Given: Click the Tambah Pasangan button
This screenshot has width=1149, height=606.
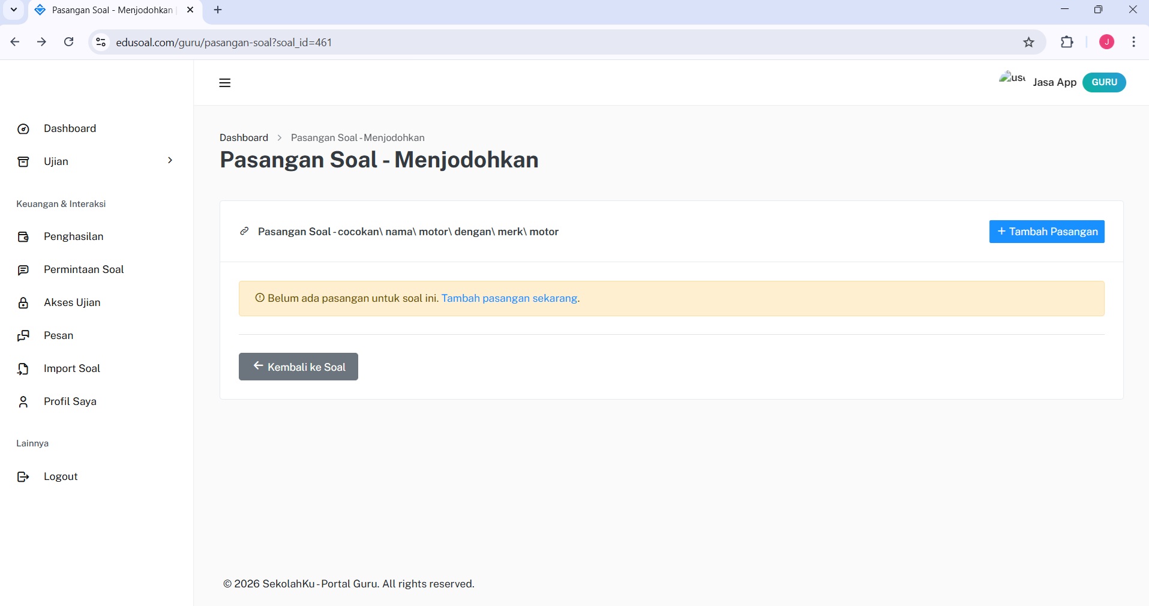Looking at the screenshot, I should pos(1046,232).
